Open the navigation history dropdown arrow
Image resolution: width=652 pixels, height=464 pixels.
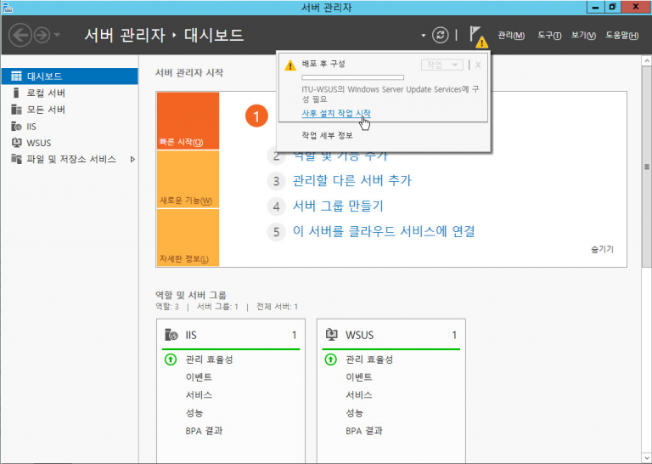click(x=57, y=35)
